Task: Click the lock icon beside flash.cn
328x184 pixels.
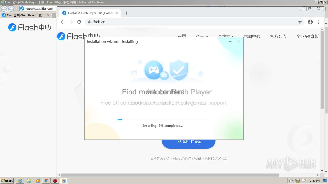Action: coord(89,22)
